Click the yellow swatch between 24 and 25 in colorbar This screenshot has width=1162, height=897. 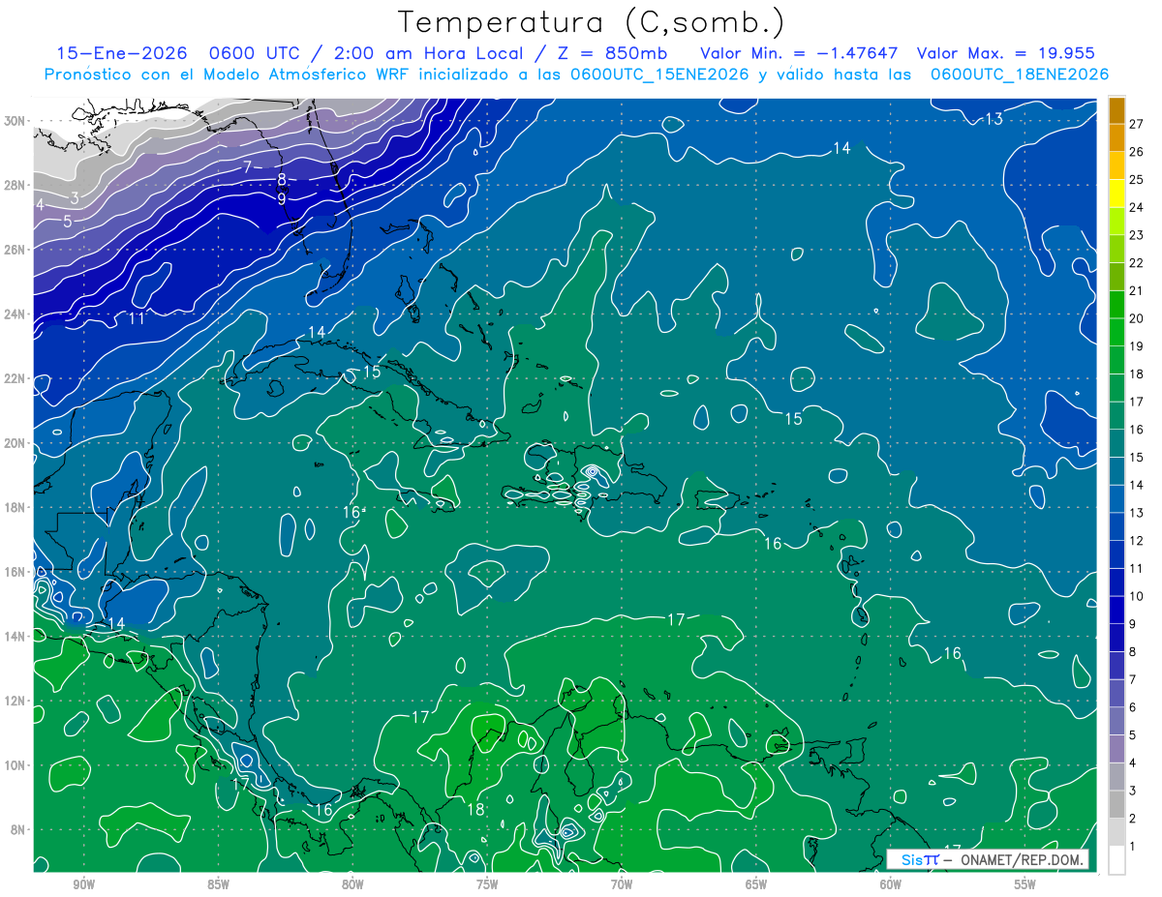1116,194
